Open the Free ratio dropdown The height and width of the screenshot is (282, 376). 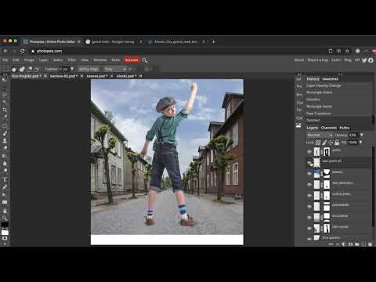114,69
